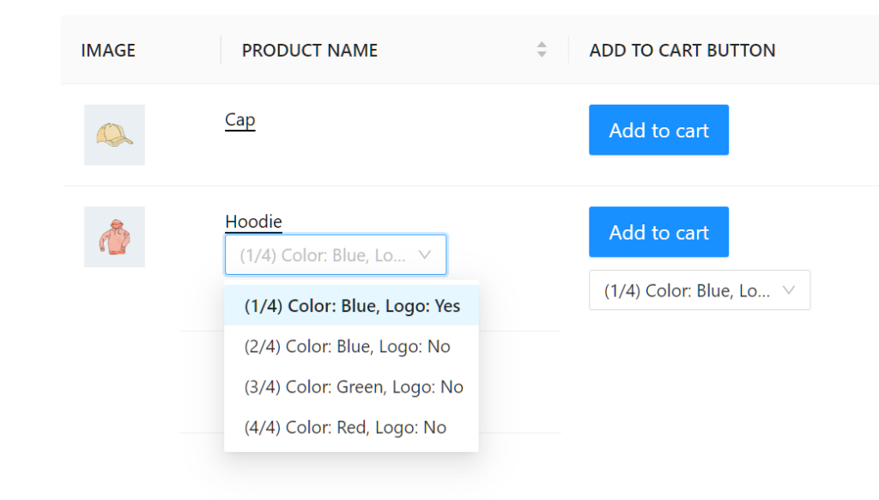Click the ADD TO CART BUTTON header
Screen dimensions: 879x500
pyautogui.click(x=682, y=51)
